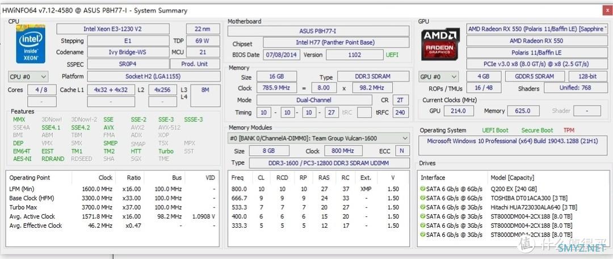Click the 333.3 frequency timing row
Screen dimensions: 613x259
click(318, 225)
